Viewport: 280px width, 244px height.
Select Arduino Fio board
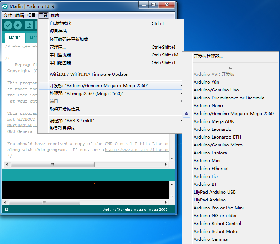(x=230, y=176)
